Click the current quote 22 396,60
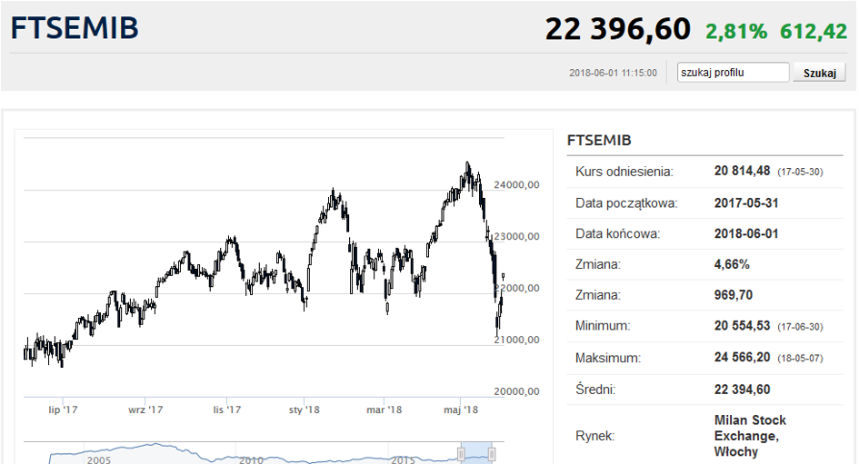 click(617, 29)
